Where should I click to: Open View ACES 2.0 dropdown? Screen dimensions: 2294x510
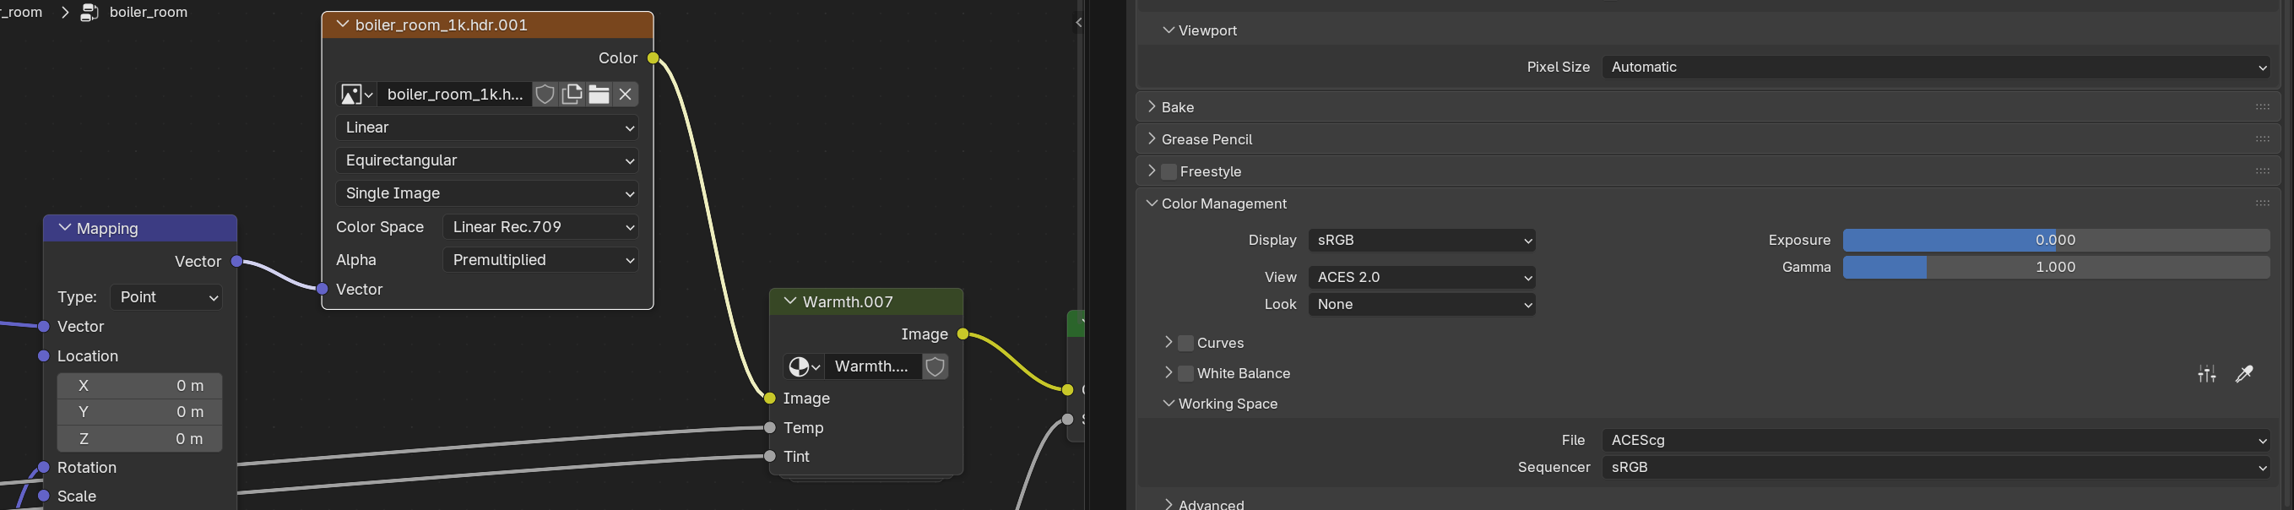[x=1422, y=278]
